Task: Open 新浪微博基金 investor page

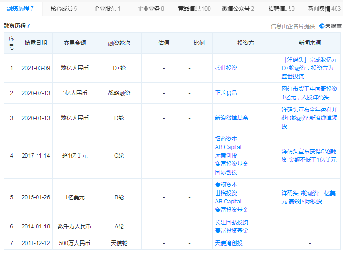Action: click(x=231, y=118)
